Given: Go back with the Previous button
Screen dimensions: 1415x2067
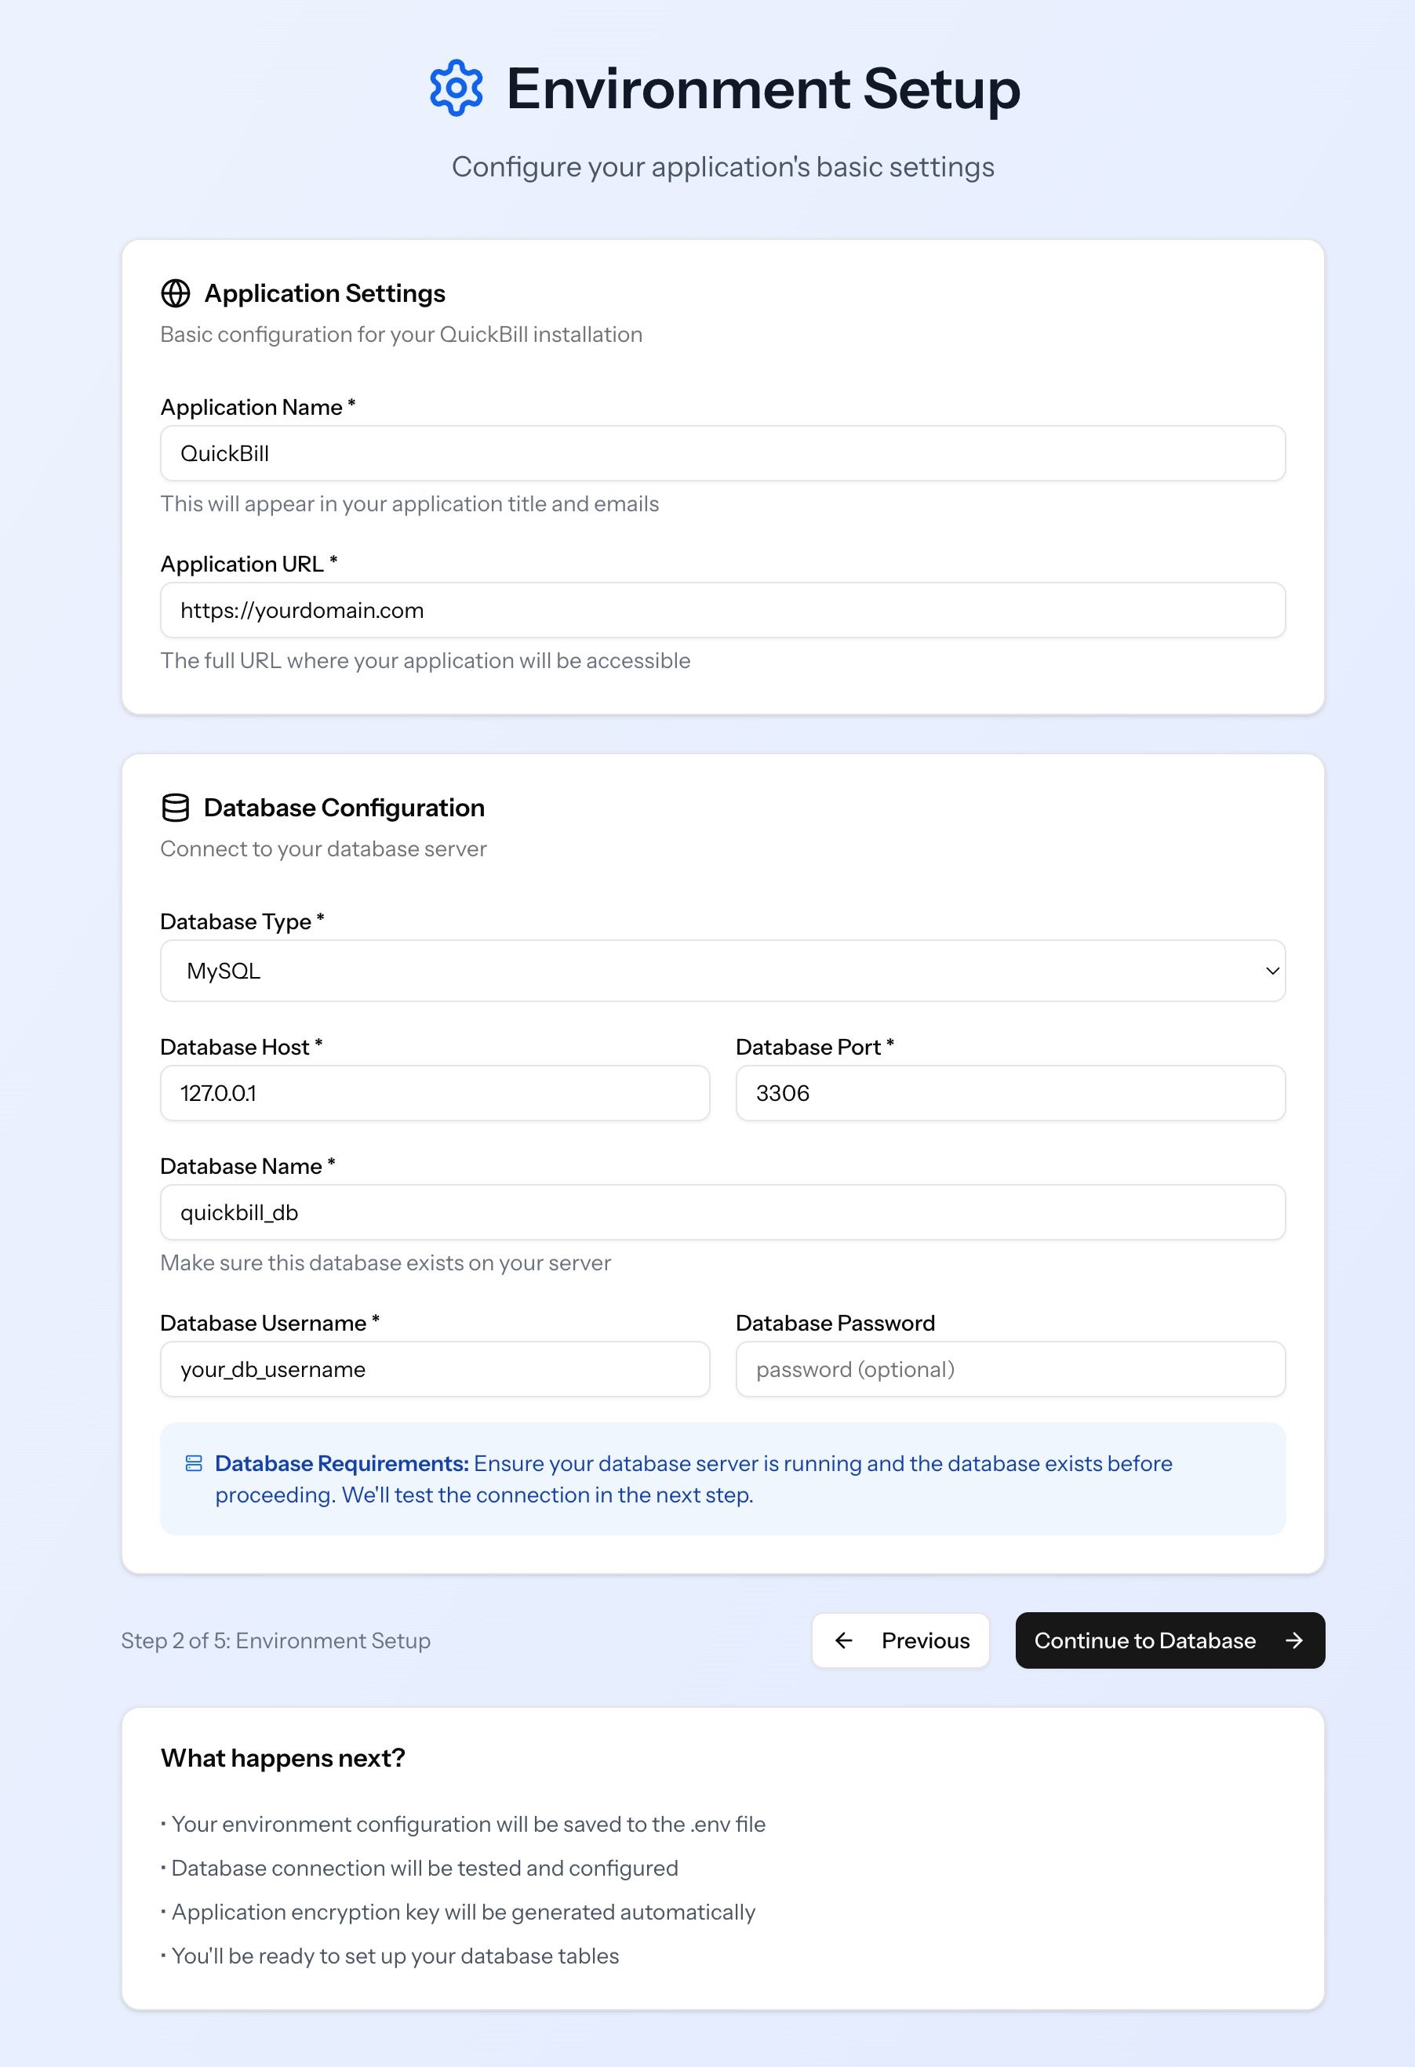Looking at the screenshot, I should (900, 1640).
